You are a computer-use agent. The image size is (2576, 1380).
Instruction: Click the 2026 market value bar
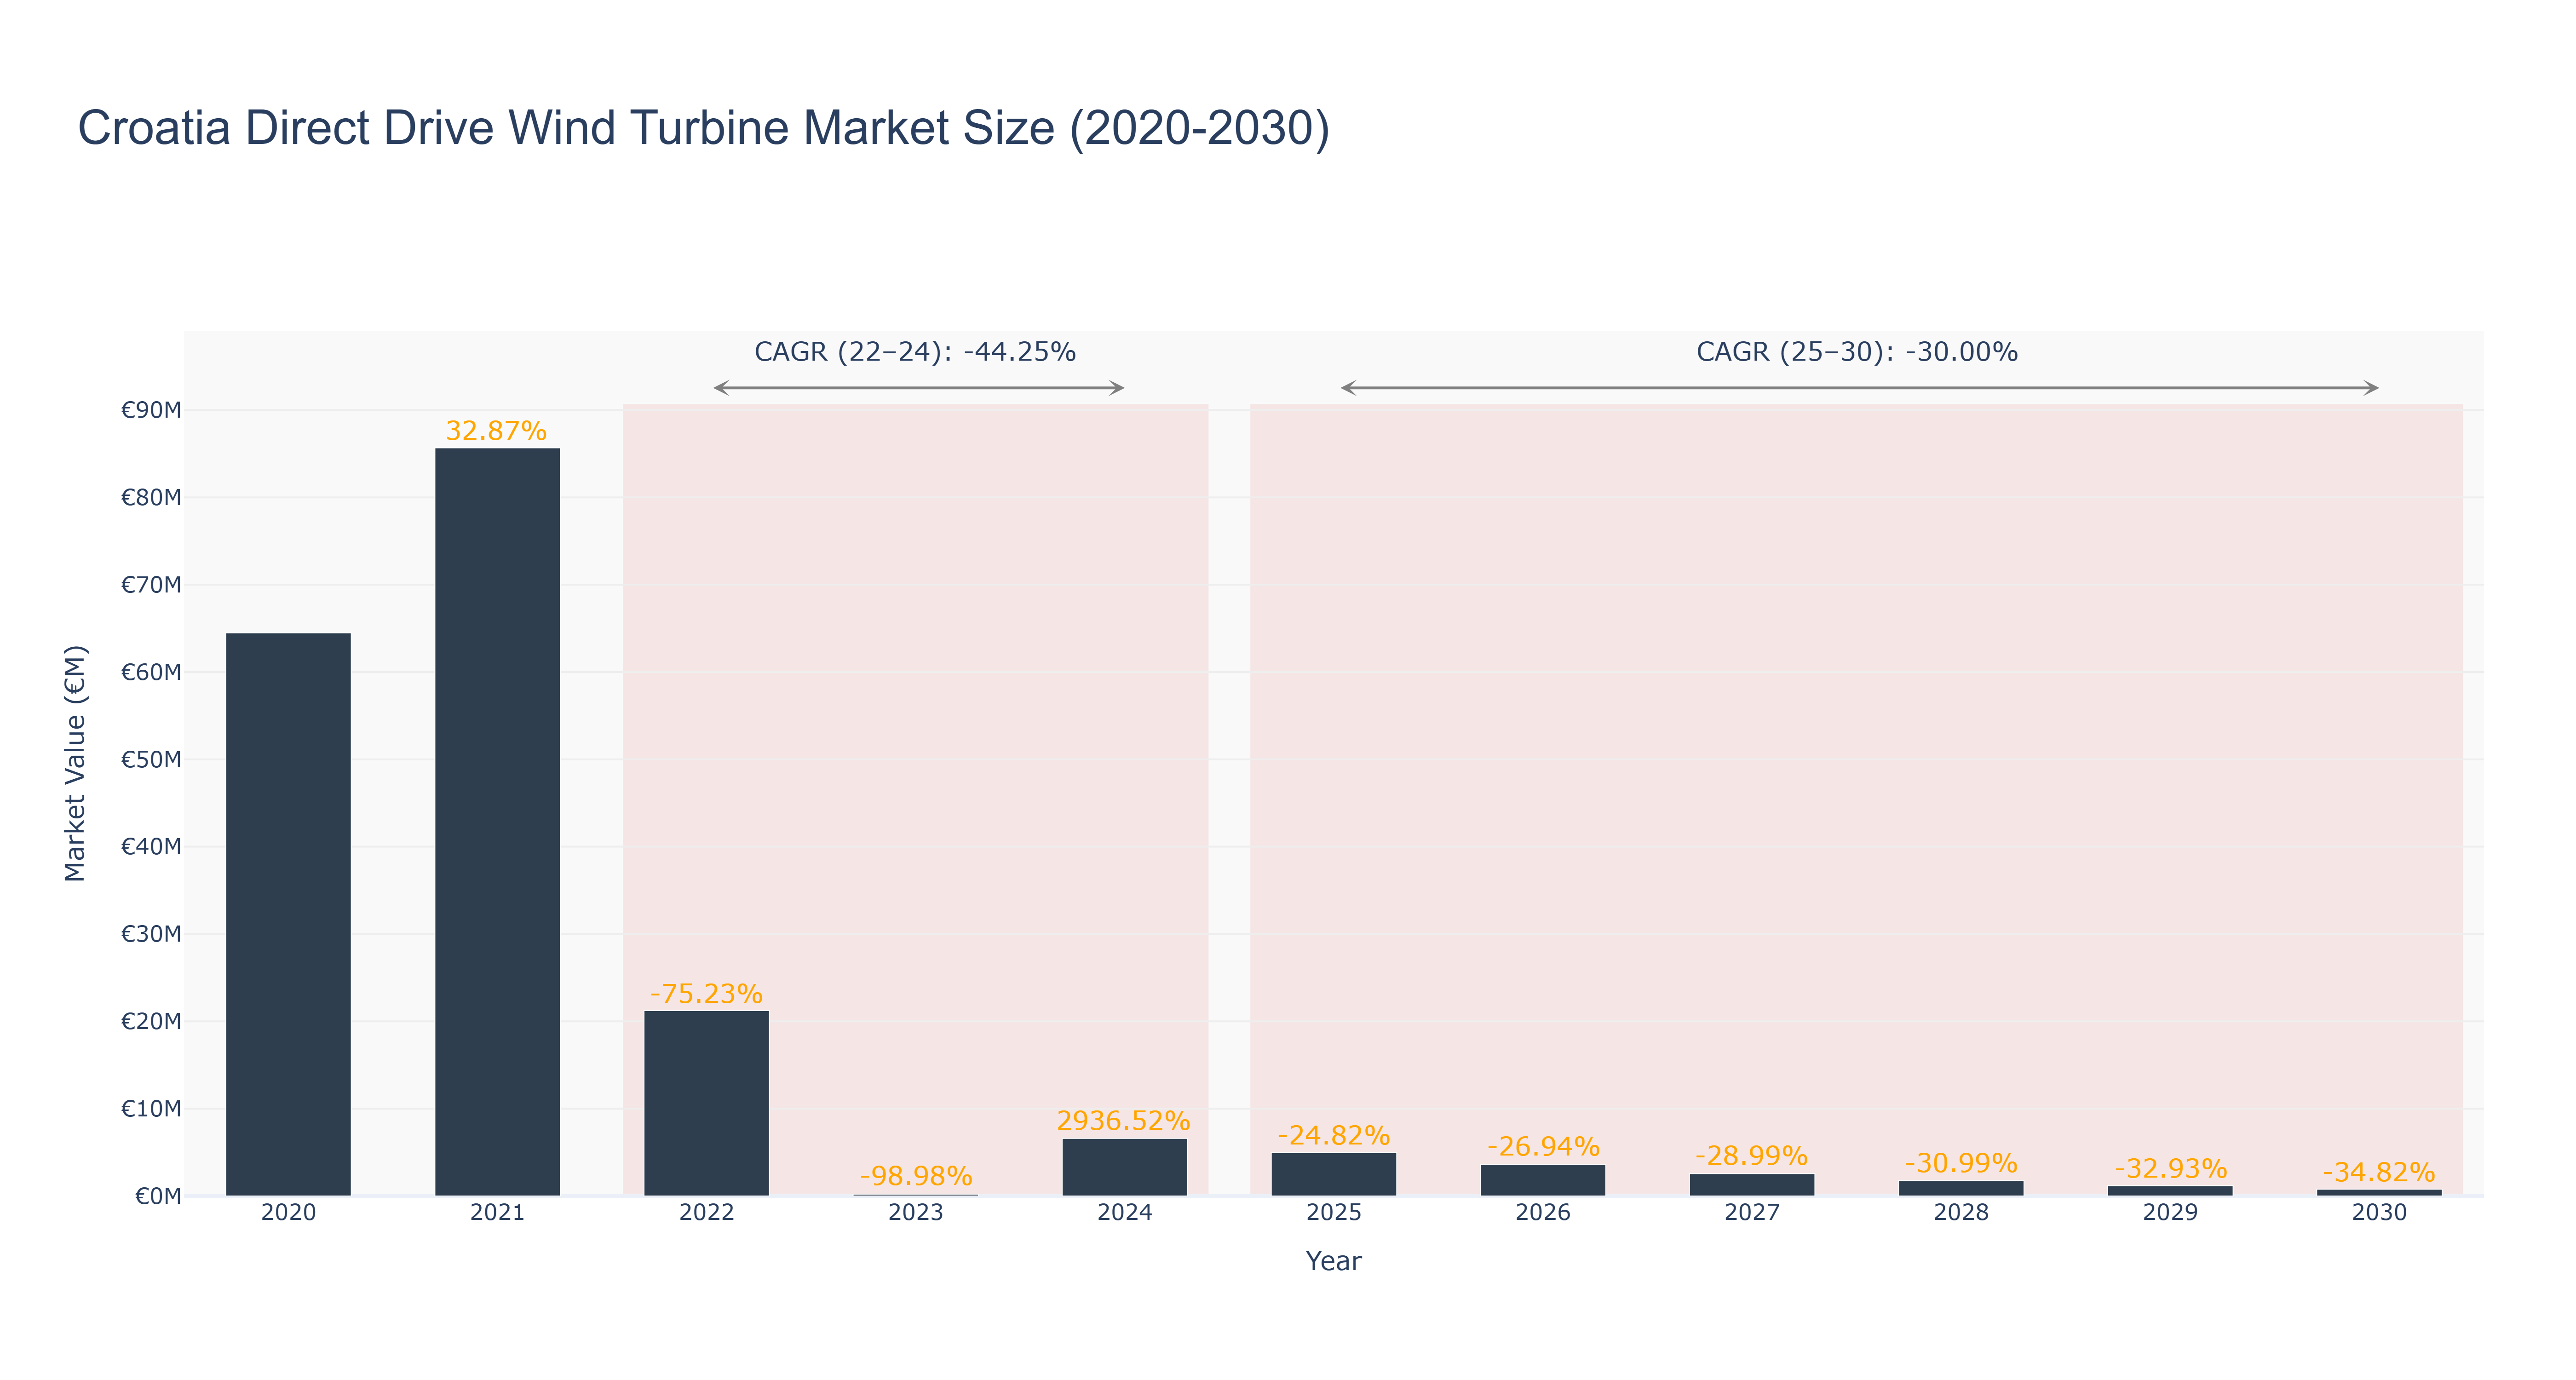(x=1542, y=1180)
